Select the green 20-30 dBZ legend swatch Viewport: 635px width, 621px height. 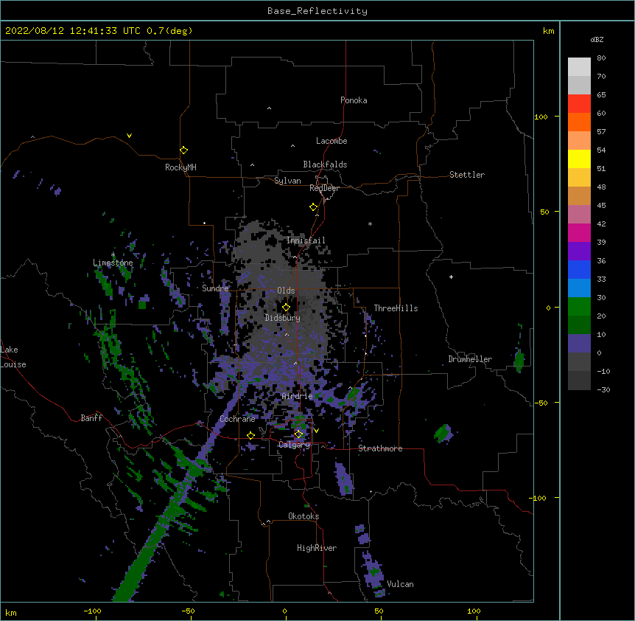pyautogui.click(x=579, y=307)
